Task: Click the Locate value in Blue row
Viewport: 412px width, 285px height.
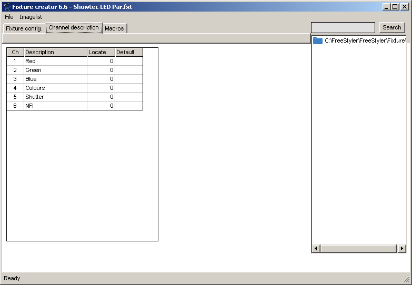Action: point(101,79)
